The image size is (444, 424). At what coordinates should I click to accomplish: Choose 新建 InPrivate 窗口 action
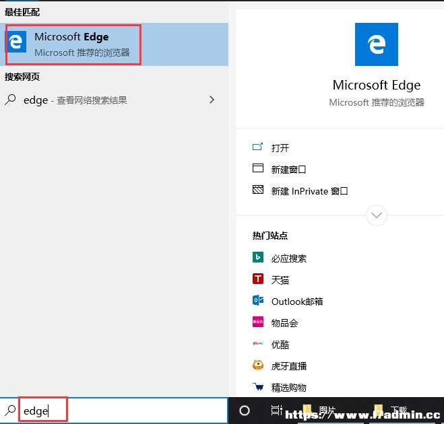[309, 191]
